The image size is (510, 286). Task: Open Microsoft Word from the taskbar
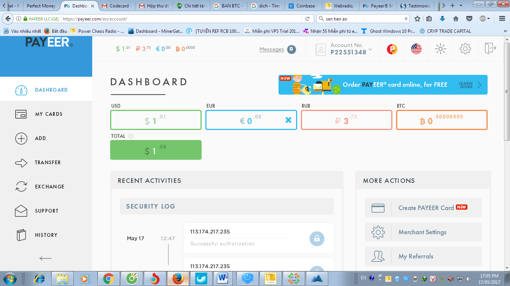(x=224, y=278)
